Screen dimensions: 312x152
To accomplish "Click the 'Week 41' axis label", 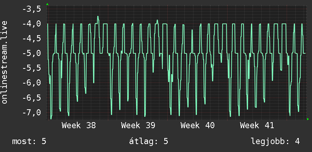I will coord(257,126).
